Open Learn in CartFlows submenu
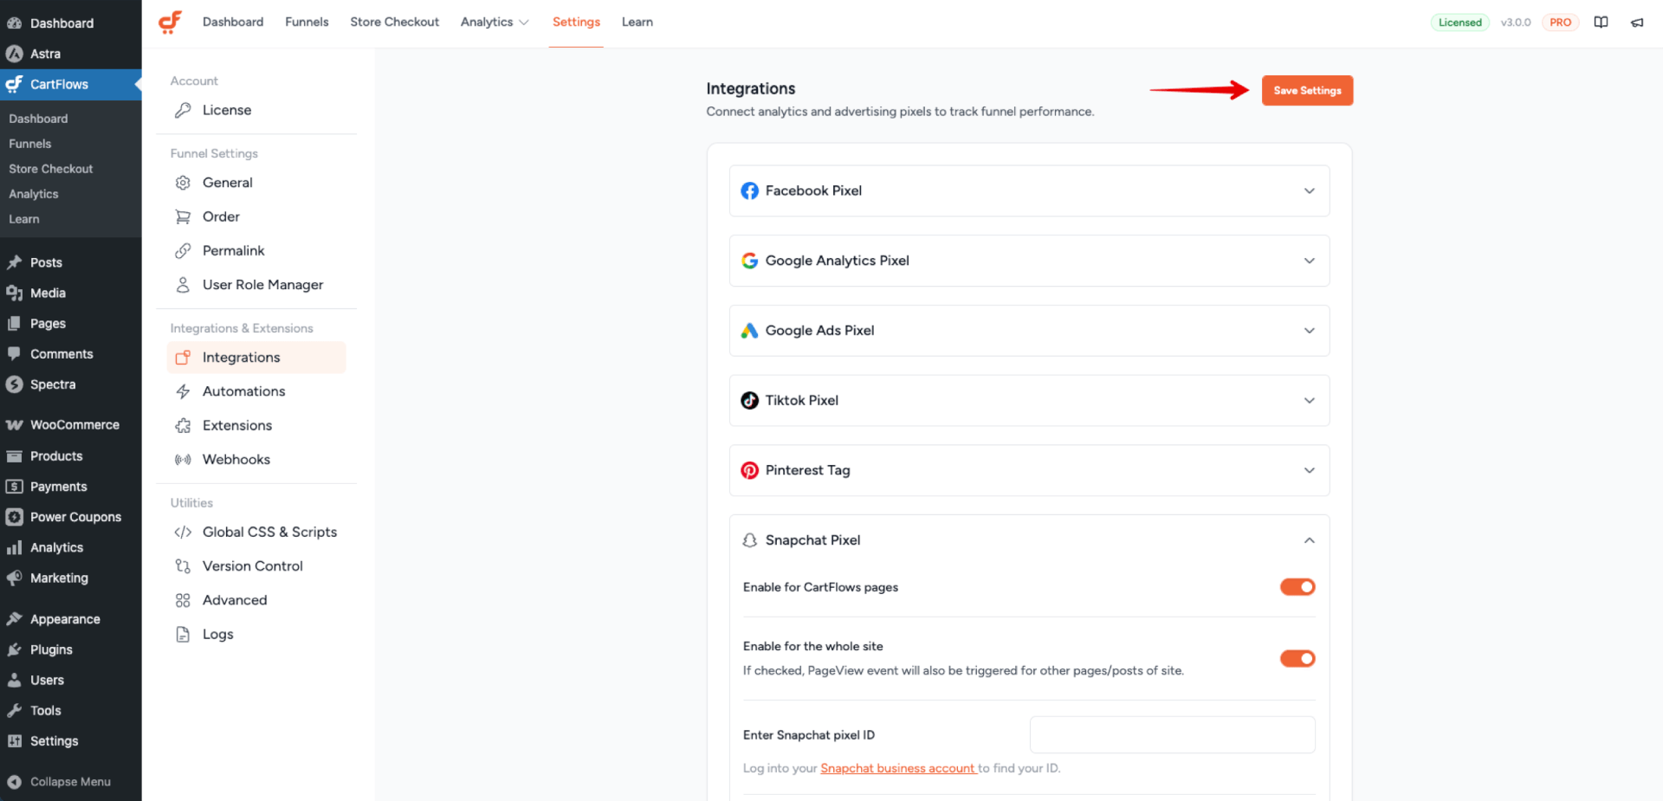 tap(24, 219)
